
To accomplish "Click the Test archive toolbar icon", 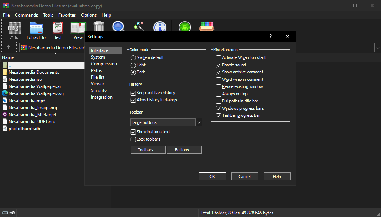I will click(58, 28).
